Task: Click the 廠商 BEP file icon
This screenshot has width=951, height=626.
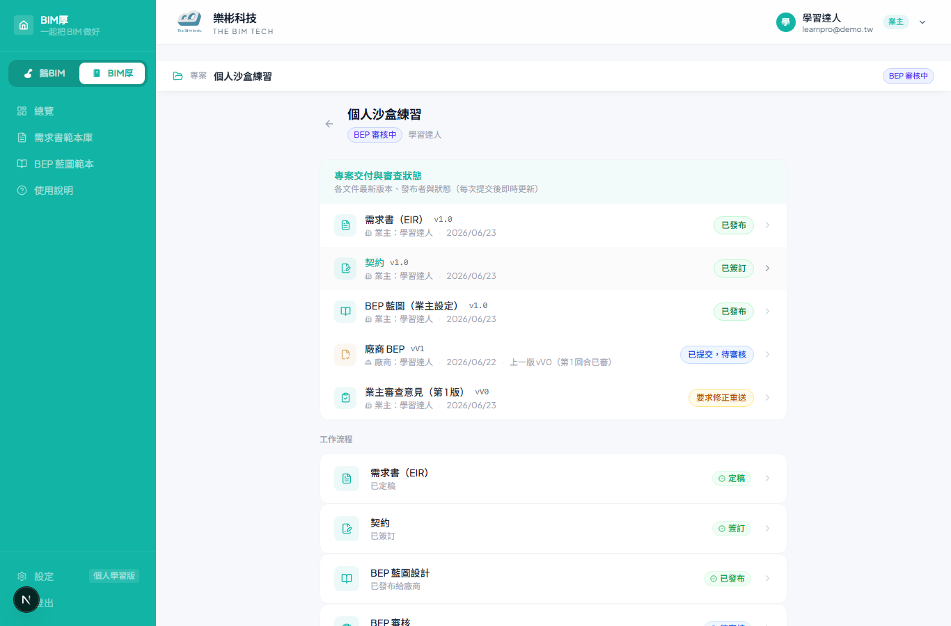Action: (x=345, y=355)
